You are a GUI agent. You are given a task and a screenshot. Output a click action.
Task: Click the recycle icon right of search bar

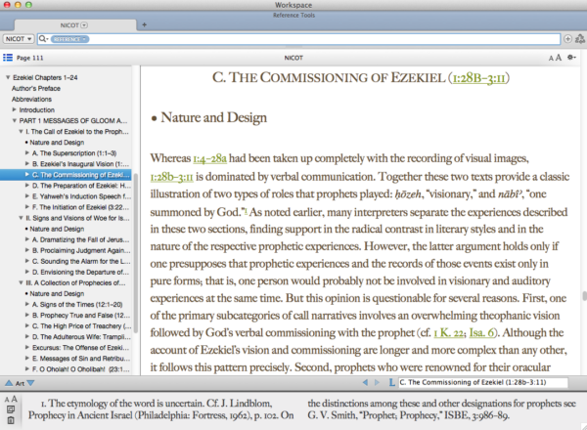coord(580,38)
